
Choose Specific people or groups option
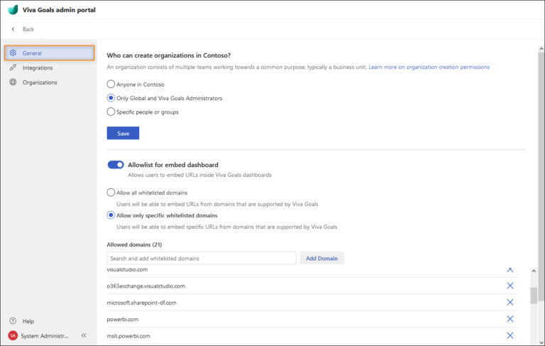(x=111, y=112)
